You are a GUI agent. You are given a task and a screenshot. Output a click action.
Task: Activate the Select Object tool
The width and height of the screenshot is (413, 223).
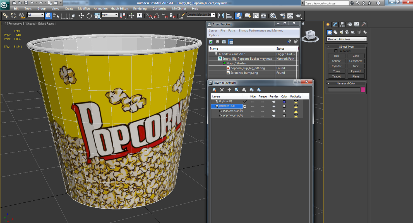point(48,16)
